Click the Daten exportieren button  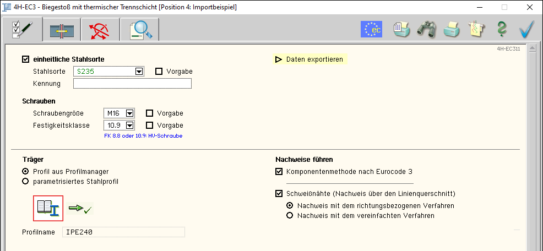tap(311, 59)
